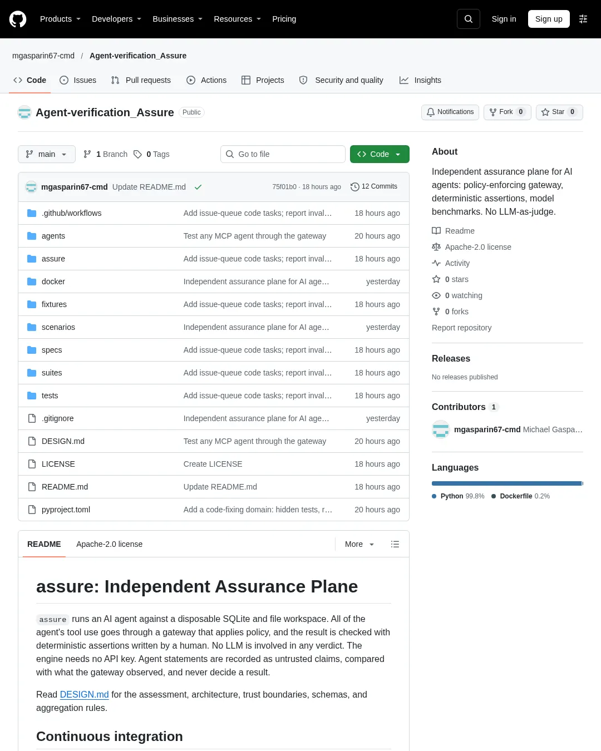Switch to the Apache-2.0 license tab
Viewport: 601px width, 751px height.
[109, 544]
